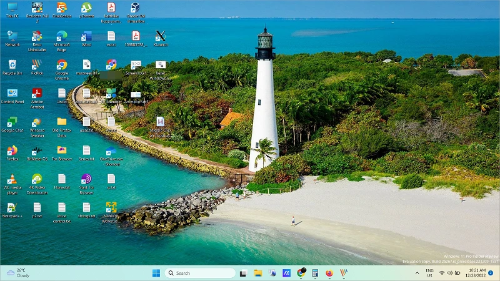Open the notification badge next to clock
This screenshot has width=500, height=281.
tap(491, 273)
